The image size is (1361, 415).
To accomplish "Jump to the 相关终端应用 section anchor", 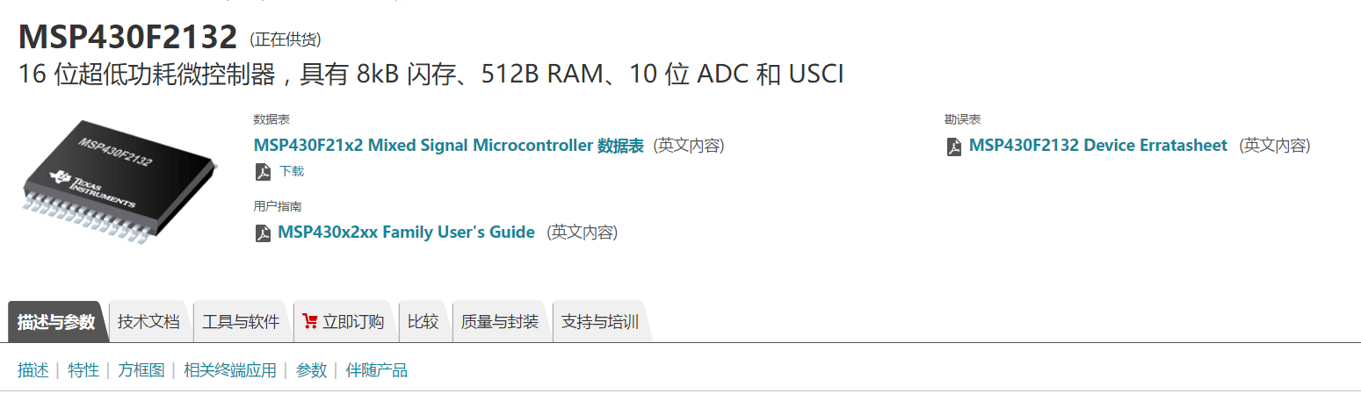I will point(230,370).
